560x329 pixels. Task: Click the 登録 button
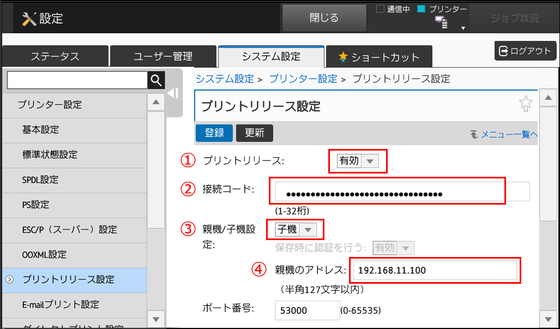pyautogui.click(x=214, y=133)
